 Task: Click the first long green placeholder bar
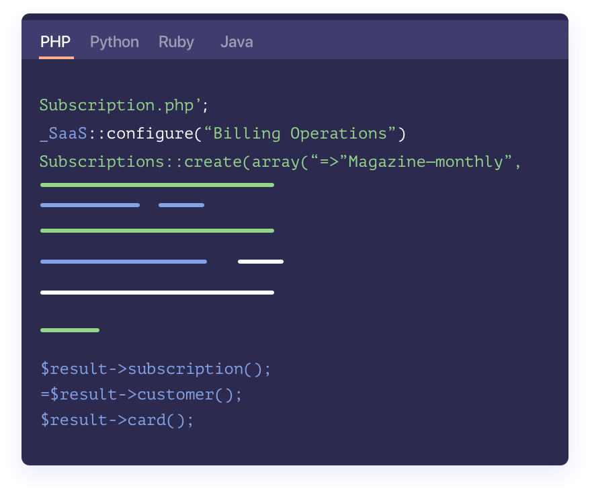[x=157, y=184]
